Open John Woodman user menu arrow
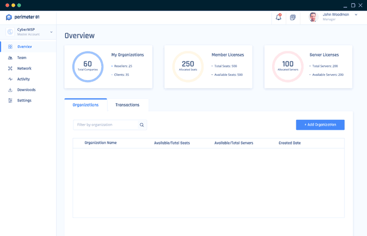The width and height of the screenshot is (367, 236). tap(355, 15)
